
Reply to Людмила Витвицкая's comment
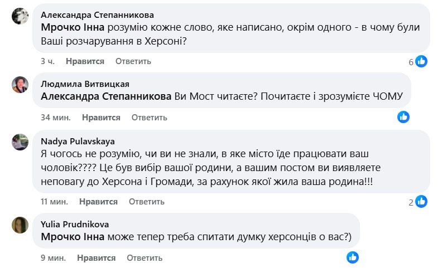click(149, 118)
